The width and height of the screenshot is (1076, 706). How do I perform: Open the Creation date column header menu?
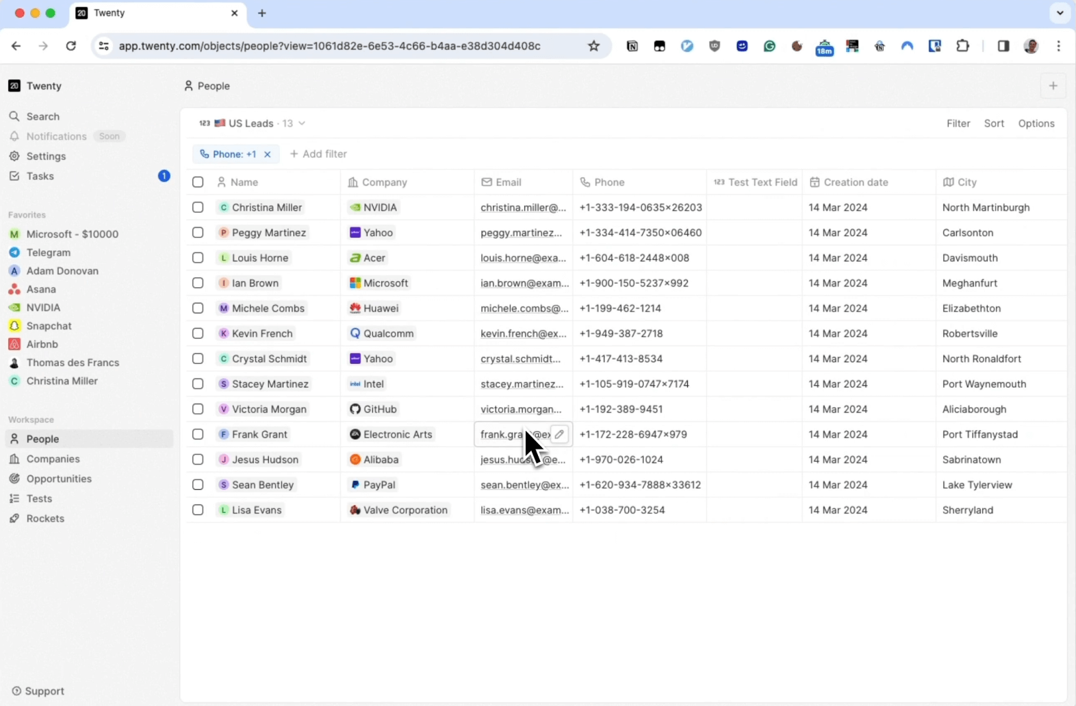869,182
